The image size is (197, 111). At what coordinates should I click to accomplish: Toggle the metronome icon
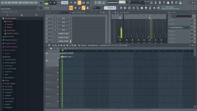click(71, 2)
